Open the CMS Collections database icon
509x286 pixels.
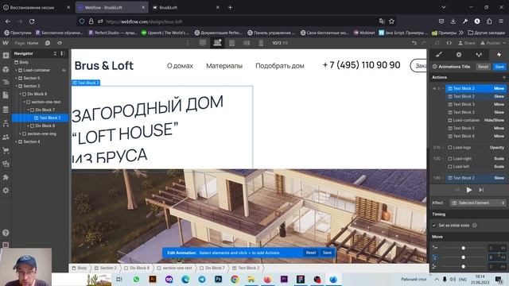6,110
